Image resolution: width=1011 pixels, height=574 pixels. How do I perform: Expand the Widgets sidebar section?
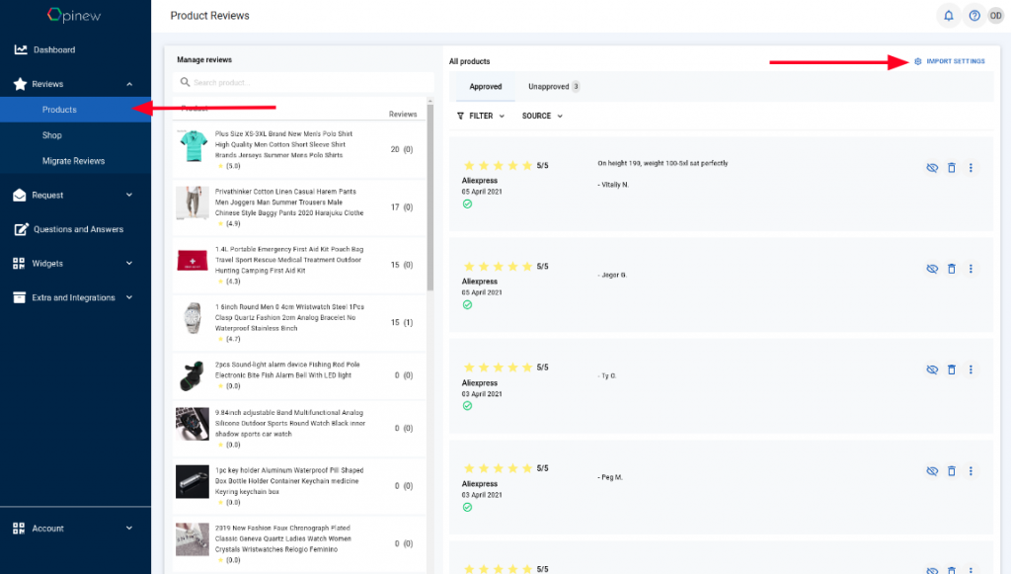pyautogui.click(x=129, y=263)
